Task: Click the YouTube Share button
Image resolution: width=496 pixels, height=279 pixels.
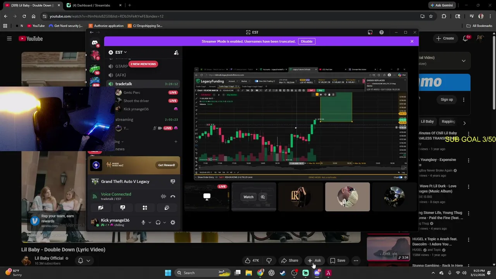Action: (x=289, y=260)
